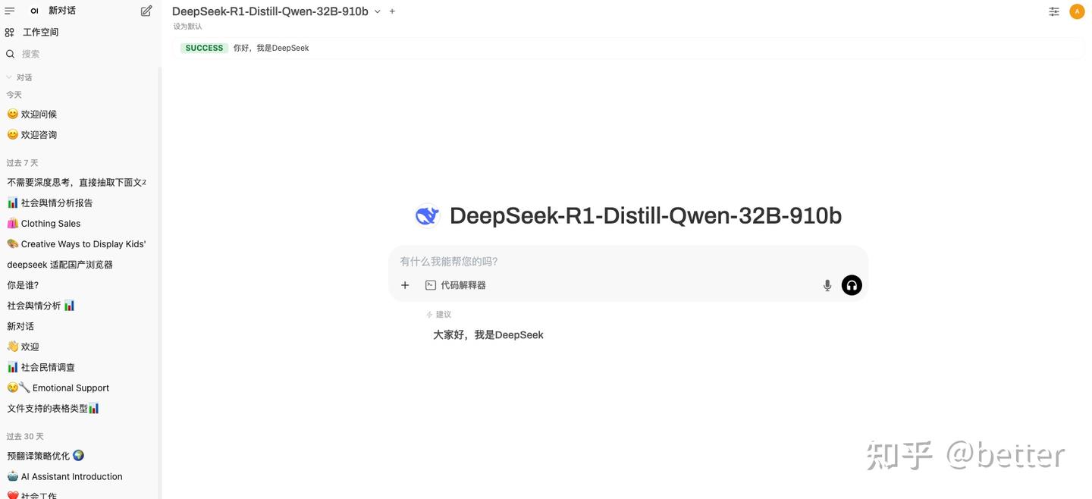Click the '设为默认' link

187,27
